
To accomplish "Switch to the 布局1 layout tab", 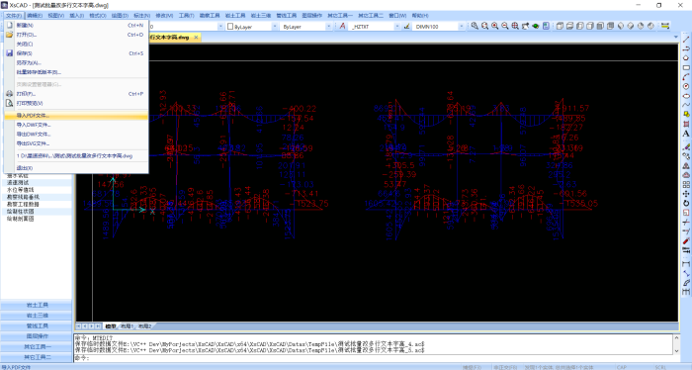I will point(128,326).
